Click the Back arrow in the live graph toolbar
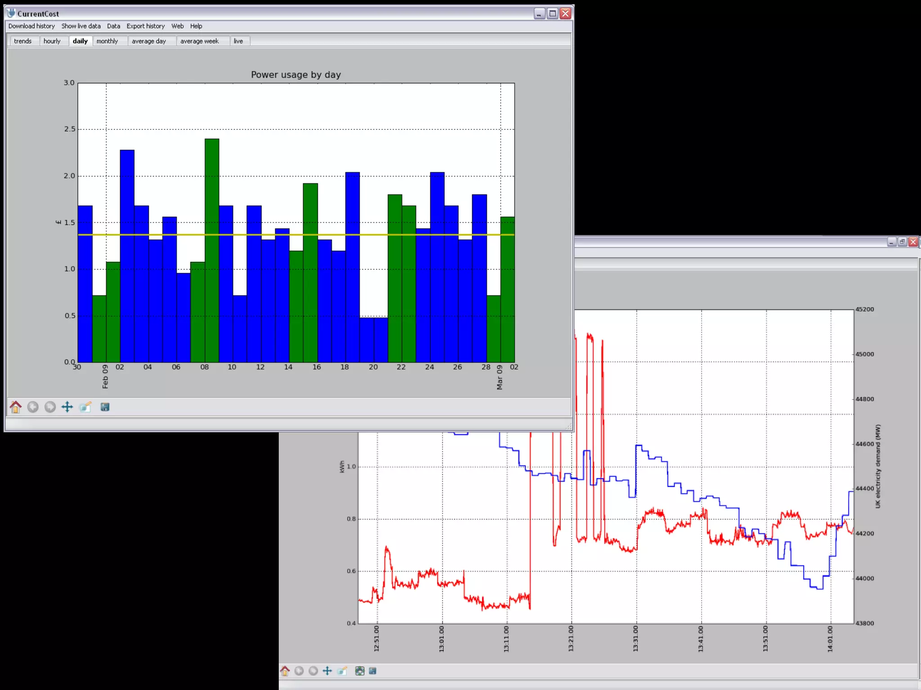 299,671
